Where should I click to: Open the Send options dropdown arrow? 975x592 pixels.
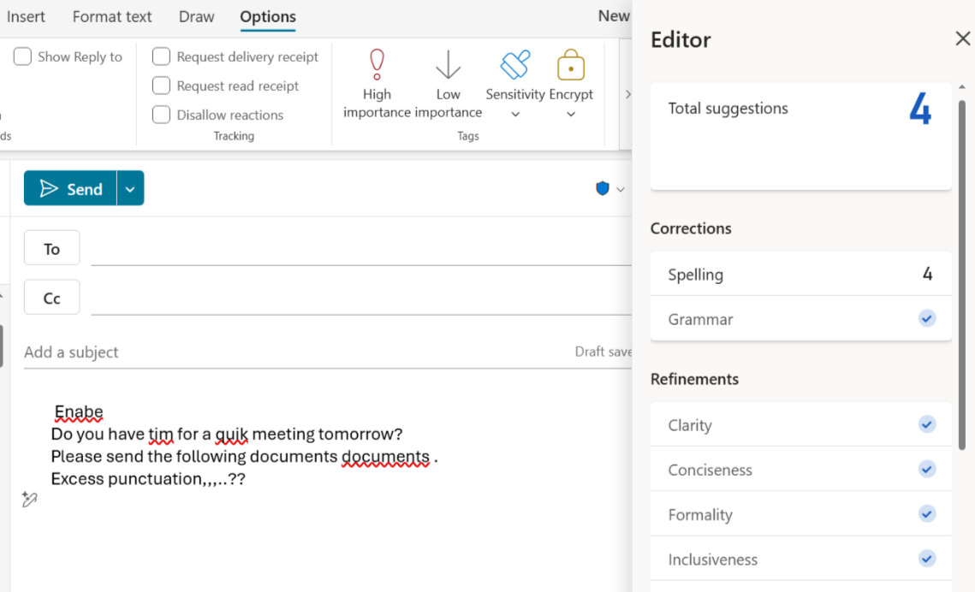(130, 188)
